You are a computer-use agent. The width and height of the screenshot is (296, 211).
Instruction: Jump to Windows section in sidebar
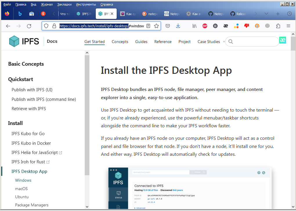click(x=23, y=180)
